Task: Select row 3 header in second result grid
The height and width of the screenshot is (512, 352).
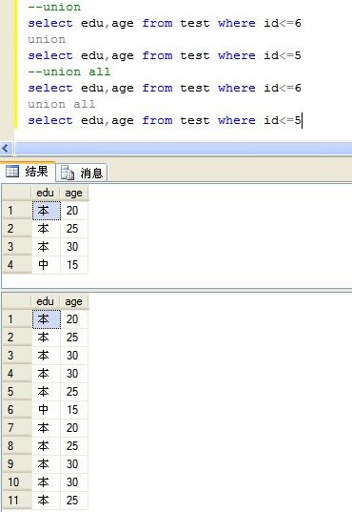Action: (x=17, y=356)
